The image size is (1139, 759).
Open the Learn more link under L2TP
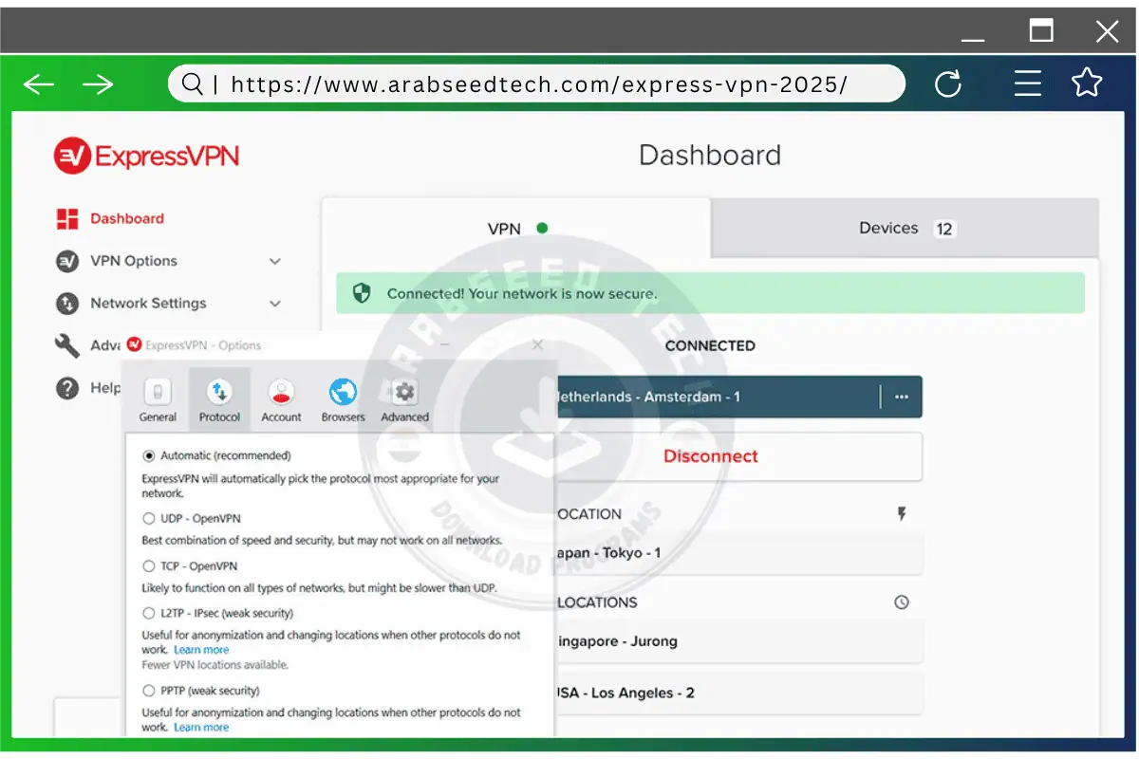coord(200,649)
